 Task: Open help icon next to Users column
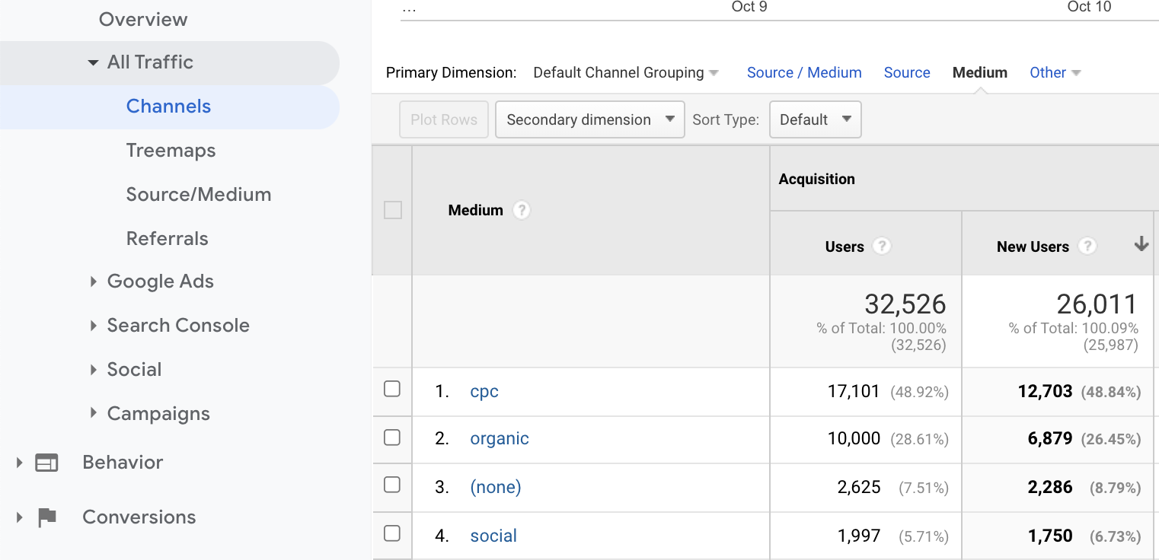[881, 247]
